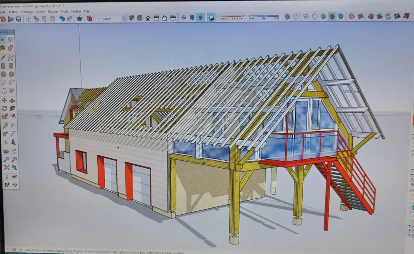Adjust the shadow time of day slider
The width and height of the screenshot is (414, 254).
[264, 17]
